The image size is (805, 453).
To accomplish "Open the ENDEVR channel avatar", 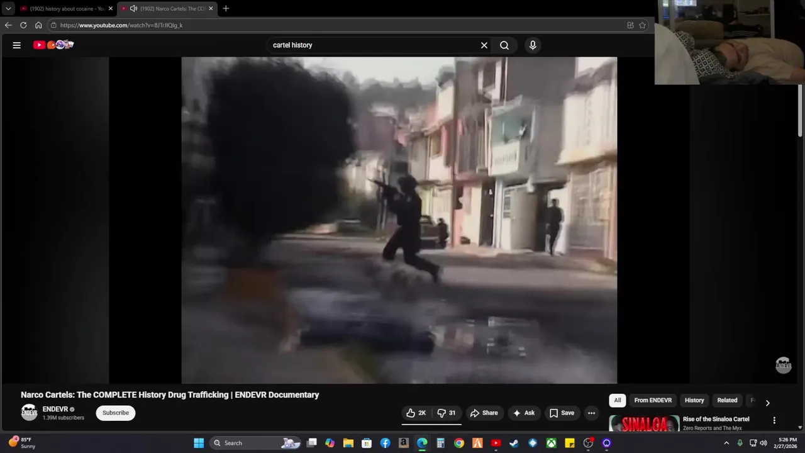I will (x=29, y=413).
